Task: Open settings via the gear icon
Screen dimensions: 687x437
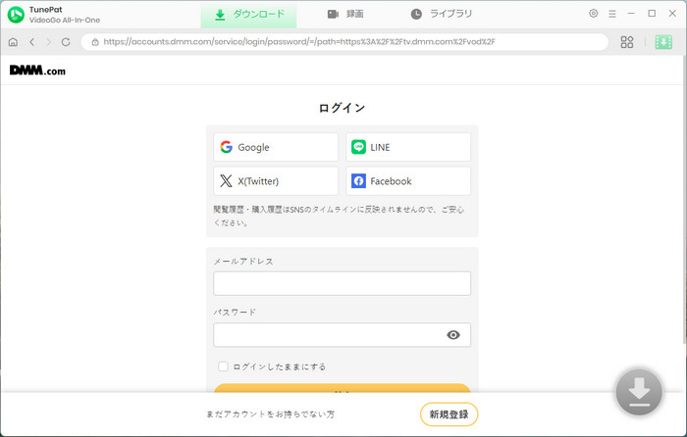Action: tap(593, 14)
